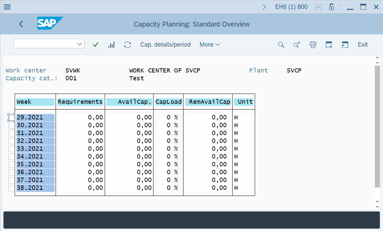Open the magnifying glass Find icon

click(280, 44)
